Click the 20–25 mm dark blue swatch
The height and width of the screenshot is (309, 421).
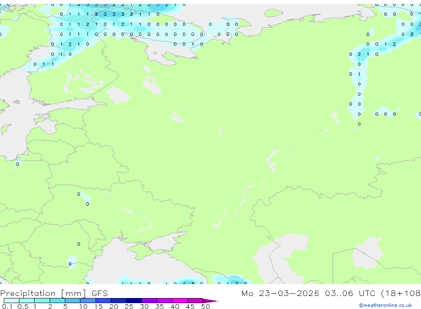tap(119, 301)
